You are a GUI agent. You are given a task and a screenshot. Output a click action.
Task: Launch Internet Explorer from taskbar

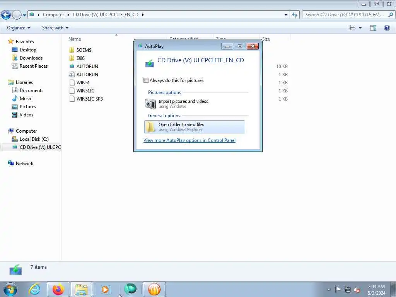(x=34, y=289)
